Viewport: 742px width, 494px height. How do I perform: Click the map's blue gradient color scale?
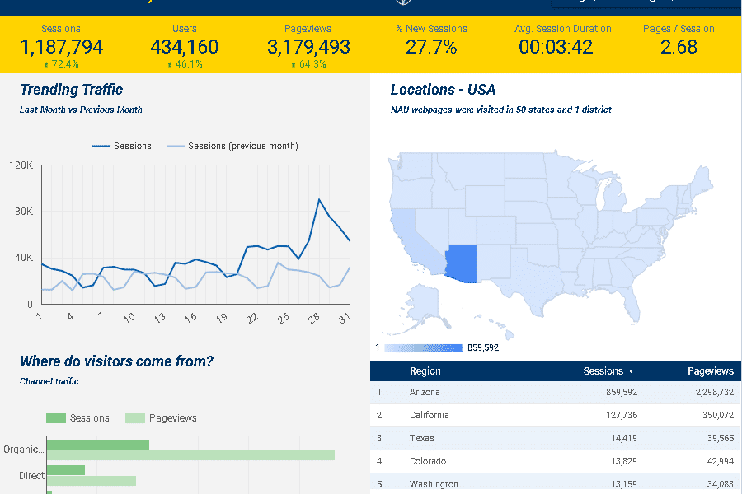(423, 347)
